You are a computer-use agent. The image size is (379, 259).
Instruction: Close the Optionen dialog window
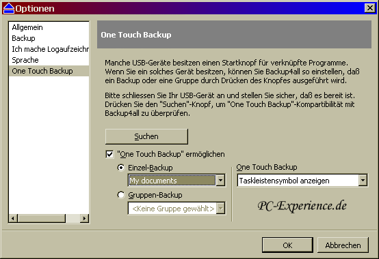370,8
